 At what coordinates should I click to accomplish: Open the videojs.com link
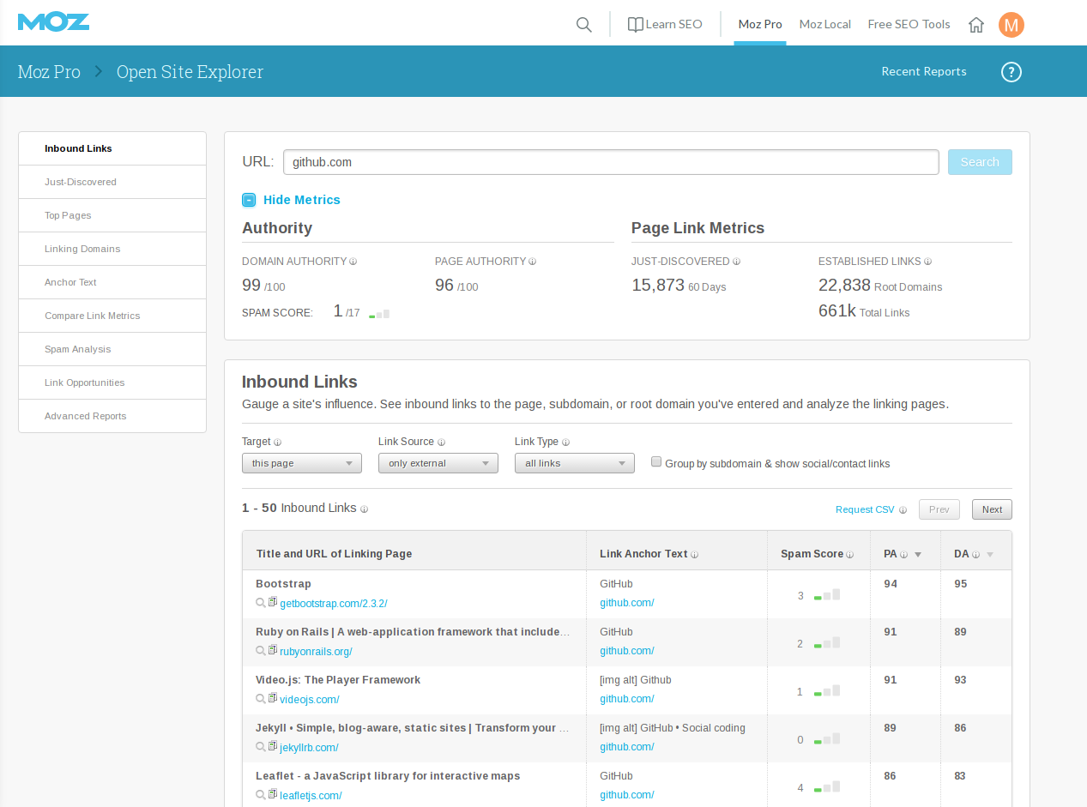pos(309,700)
